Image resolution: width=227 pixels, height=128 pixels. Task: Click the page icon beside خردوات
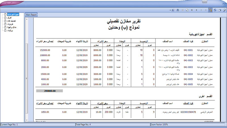[5, 24]
